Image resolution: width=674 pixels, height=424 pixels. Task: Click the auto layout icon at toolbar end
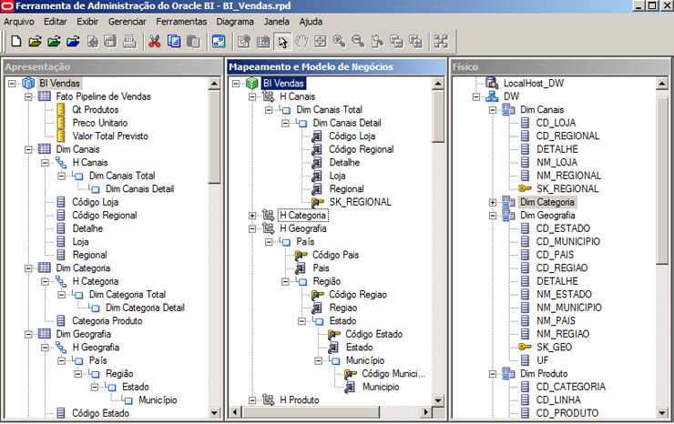[441, 42]
